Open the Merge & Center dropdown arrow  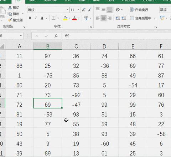pyautogui.click(x=155, y=18)
